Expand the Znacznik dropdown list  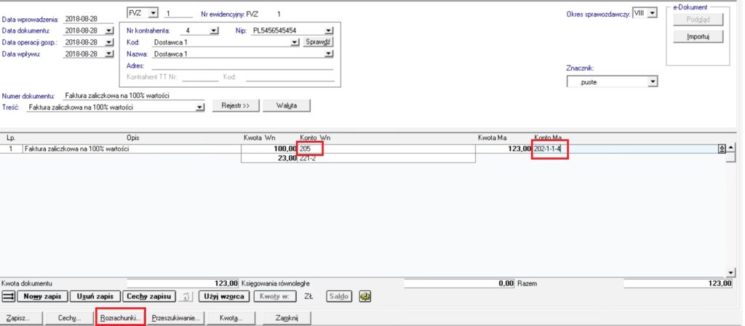pyautogui.click(x=653, y=82)
